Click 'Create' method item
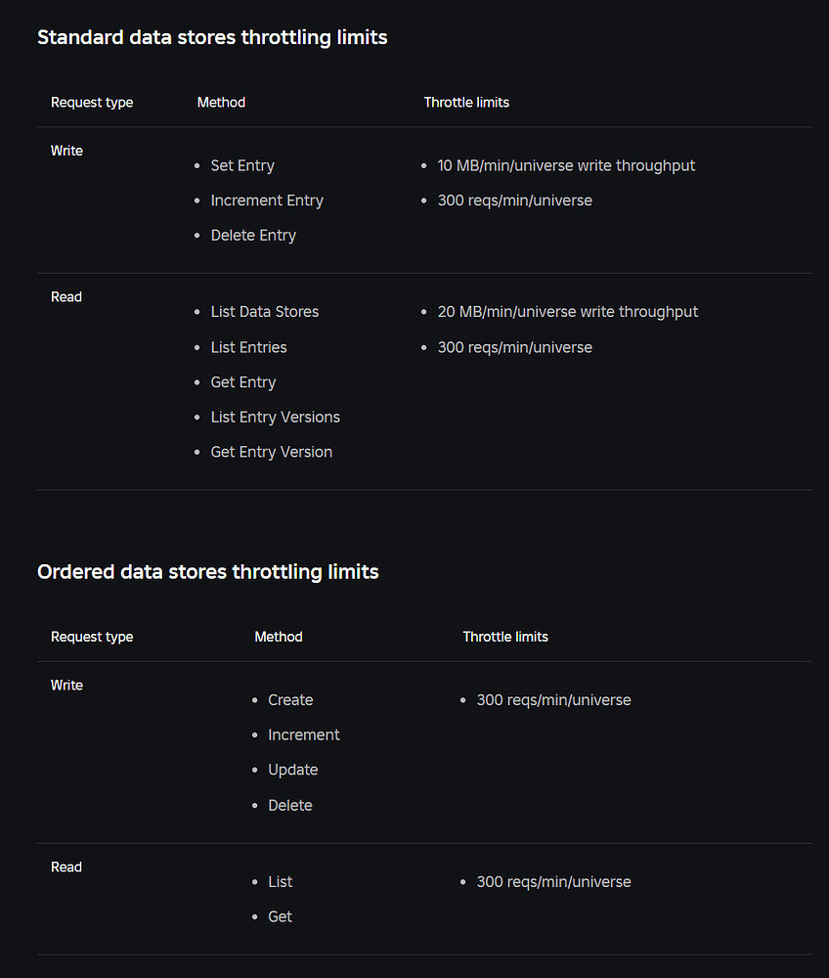This screenshot has height=978, width=829. point(290,700)
